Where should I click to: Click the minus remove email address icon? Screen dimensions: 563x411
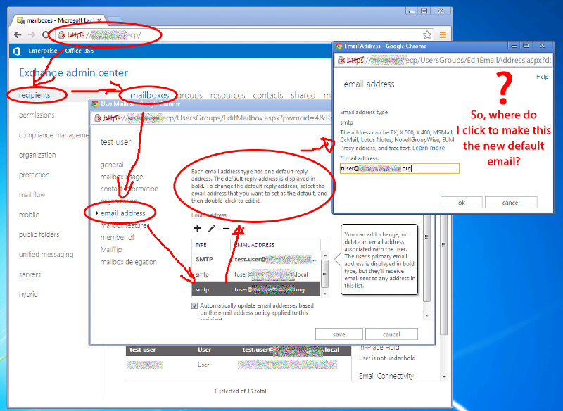(226, 228)
